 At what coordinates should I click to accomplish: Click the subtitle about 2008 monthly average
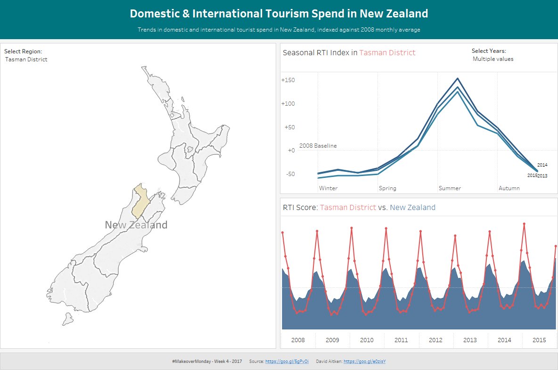point(279,30)
